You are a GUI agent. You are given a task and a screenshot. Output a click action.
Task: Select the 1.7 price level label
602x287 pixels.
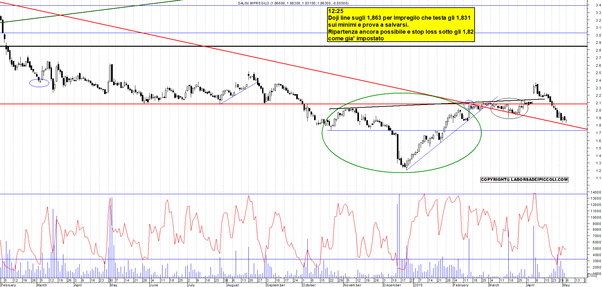[598, 133]
